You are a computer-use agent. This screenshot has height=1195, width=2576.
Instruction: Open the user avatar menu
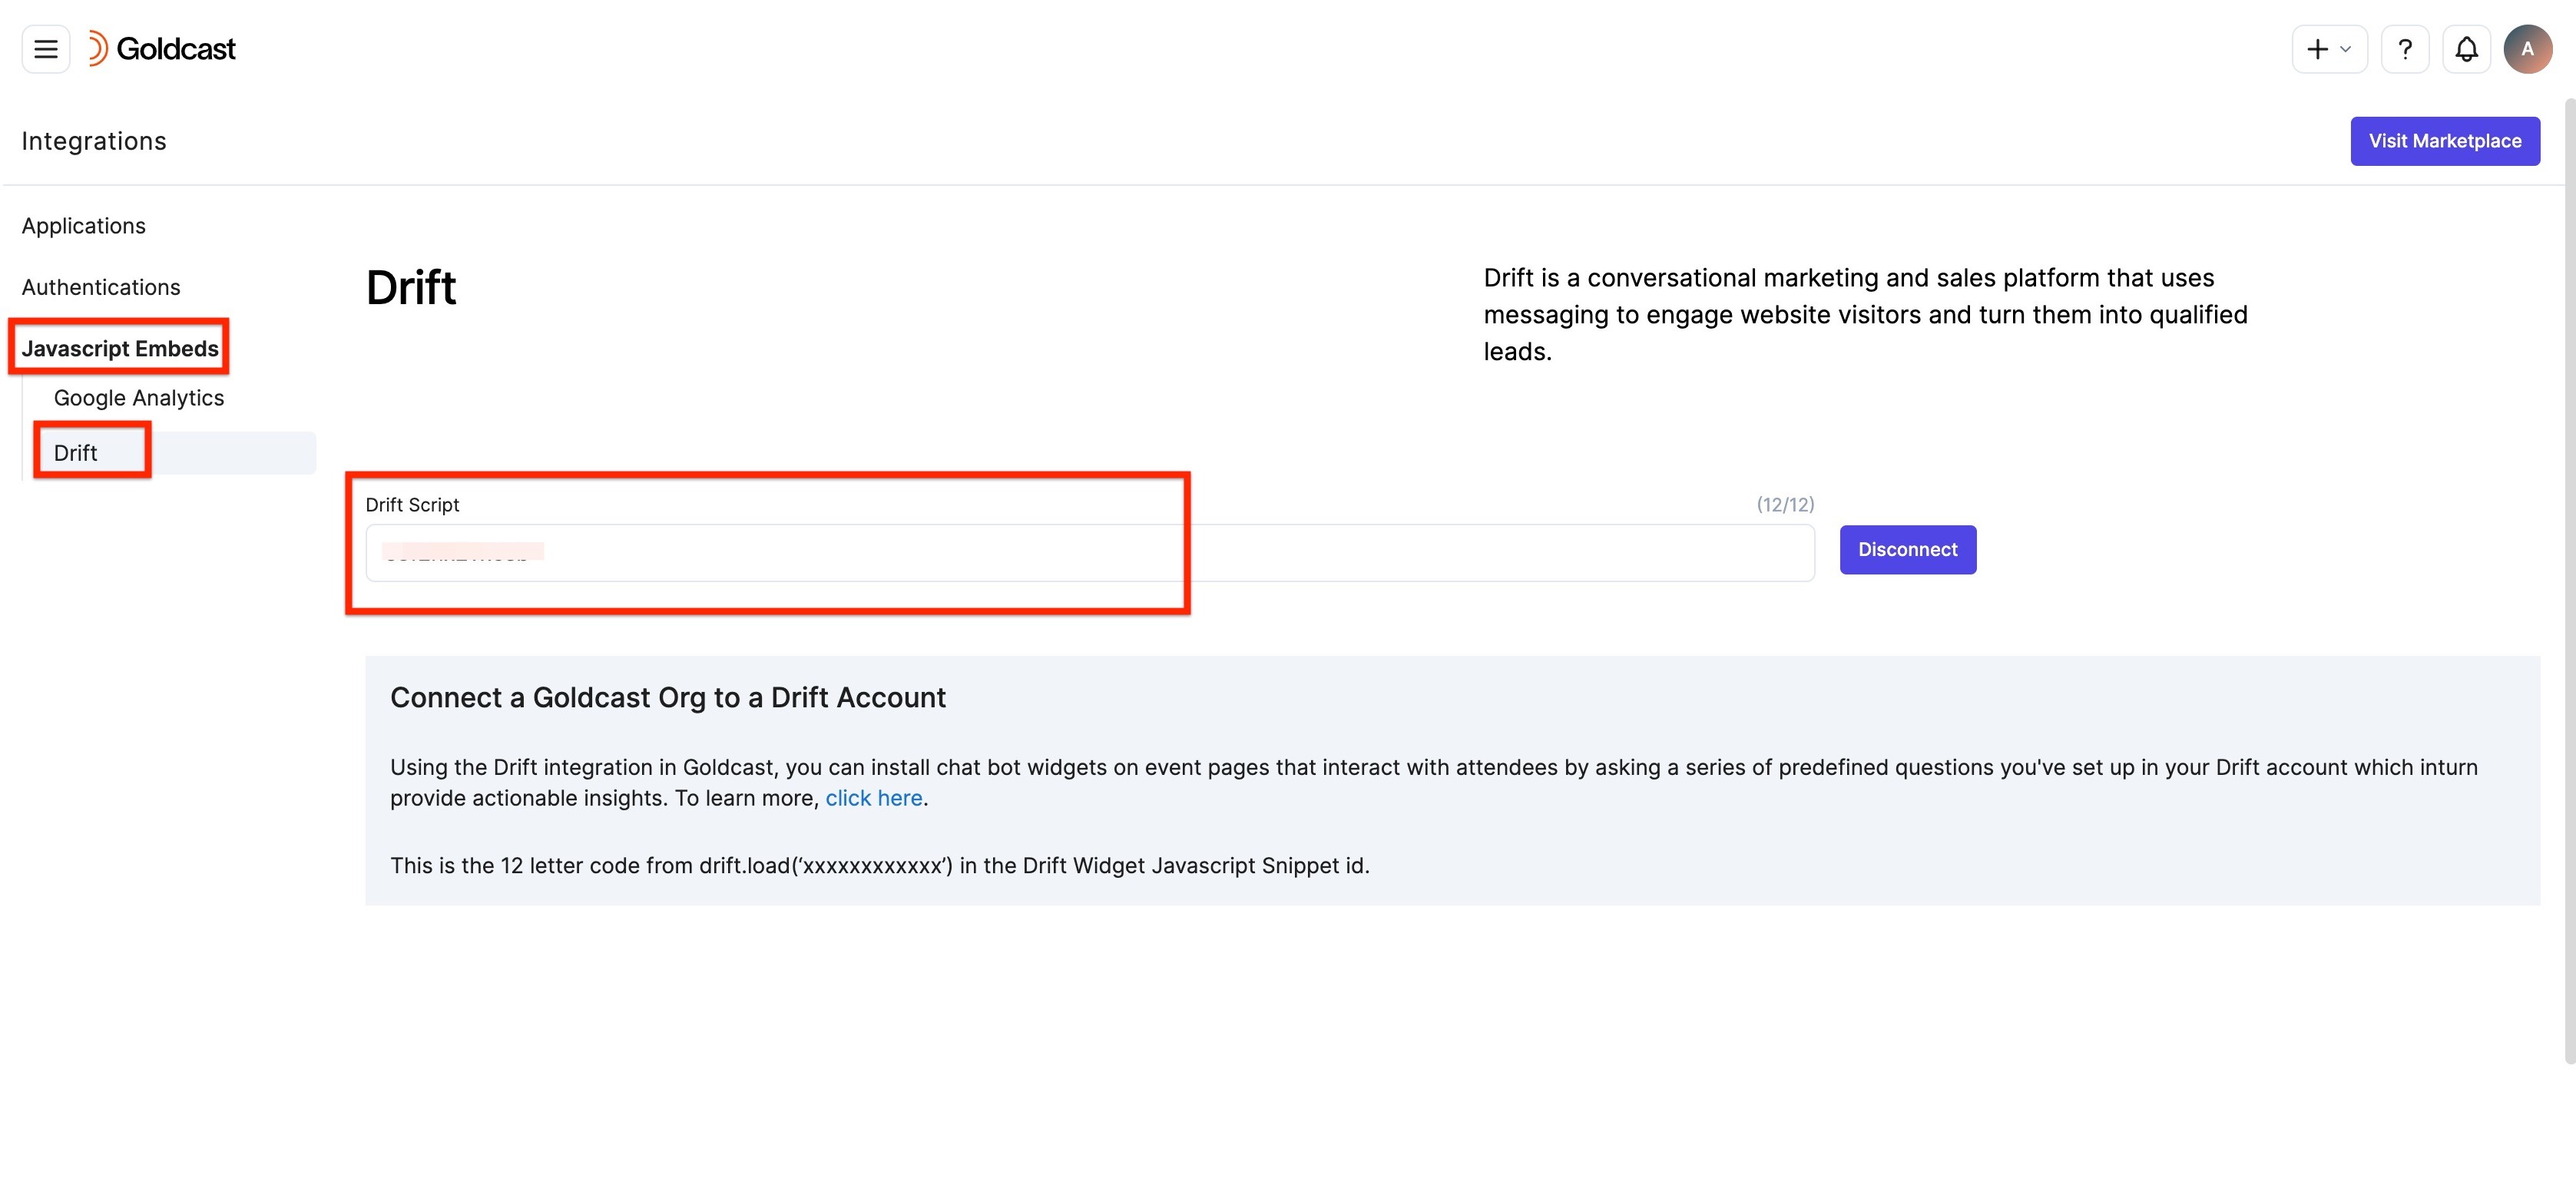(2527, 49)
